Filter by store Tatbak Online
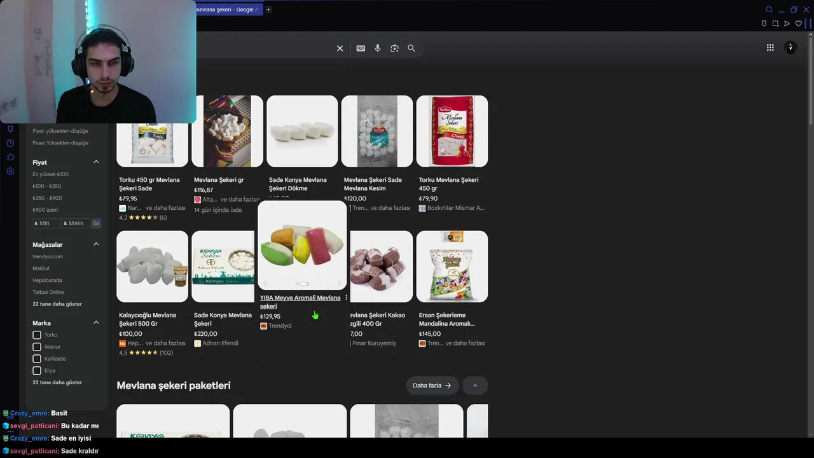Screen dimensions: 814x458 pyautogui.click(x=48, y=292)
